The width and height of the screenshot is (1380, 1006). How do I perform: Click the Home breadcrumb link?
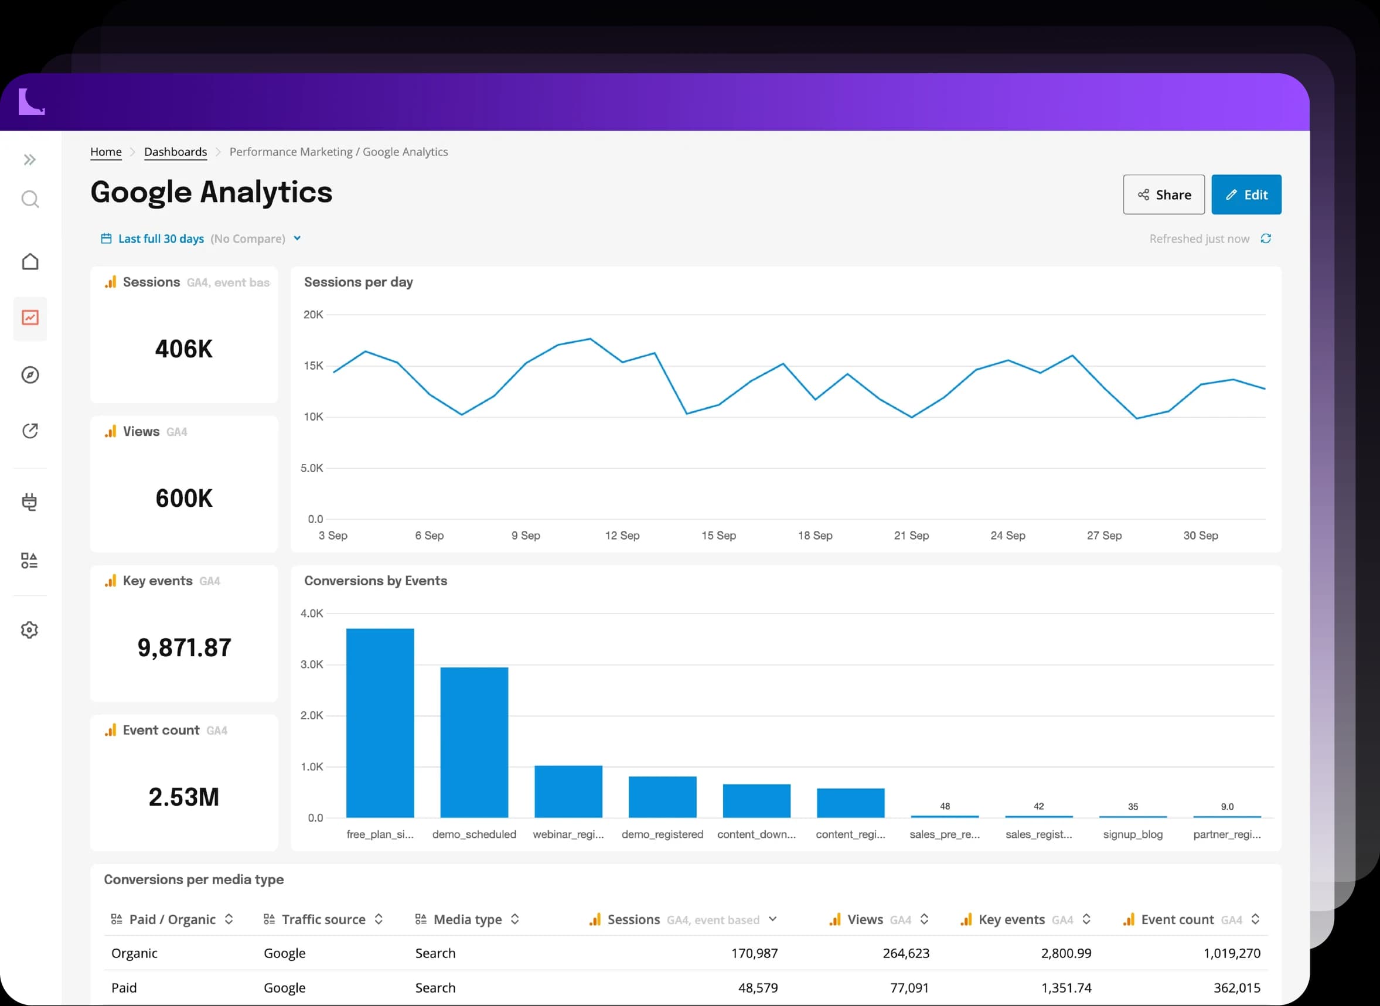[x=106, y=152]
